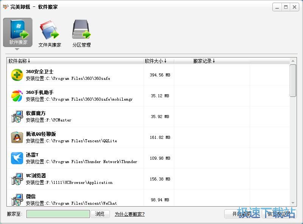The image size is (303, 224).
Task: Click path C:\Program Files\Thunder Network\Thunder
Action: [x=92, y=162]
